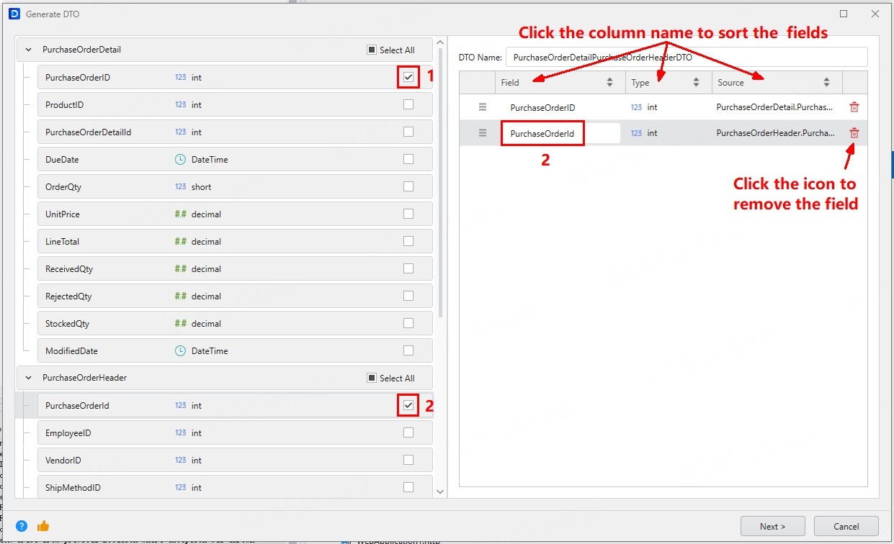The width and height of the screenshot is (894, 544).
Task: Toggle Select All for PurchaseOrderHeader
Action: 372,378
